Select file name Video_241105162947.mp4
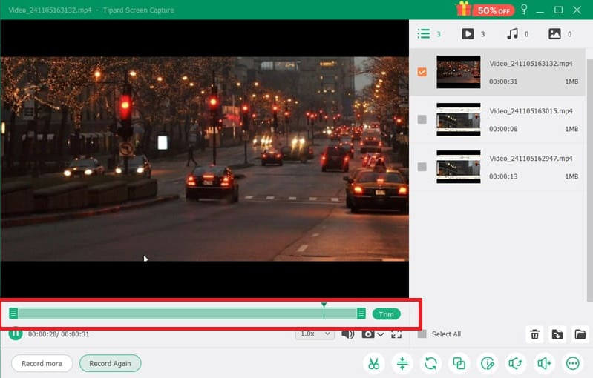This screenshot has width=593, height=378. pos(531,159)
